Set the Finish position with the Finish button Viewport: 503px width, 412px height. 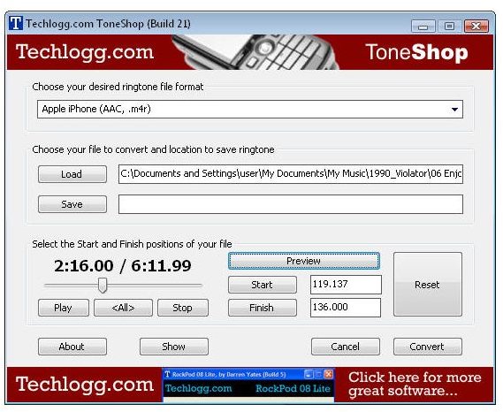pyautogui.click(x=263, y=308)
